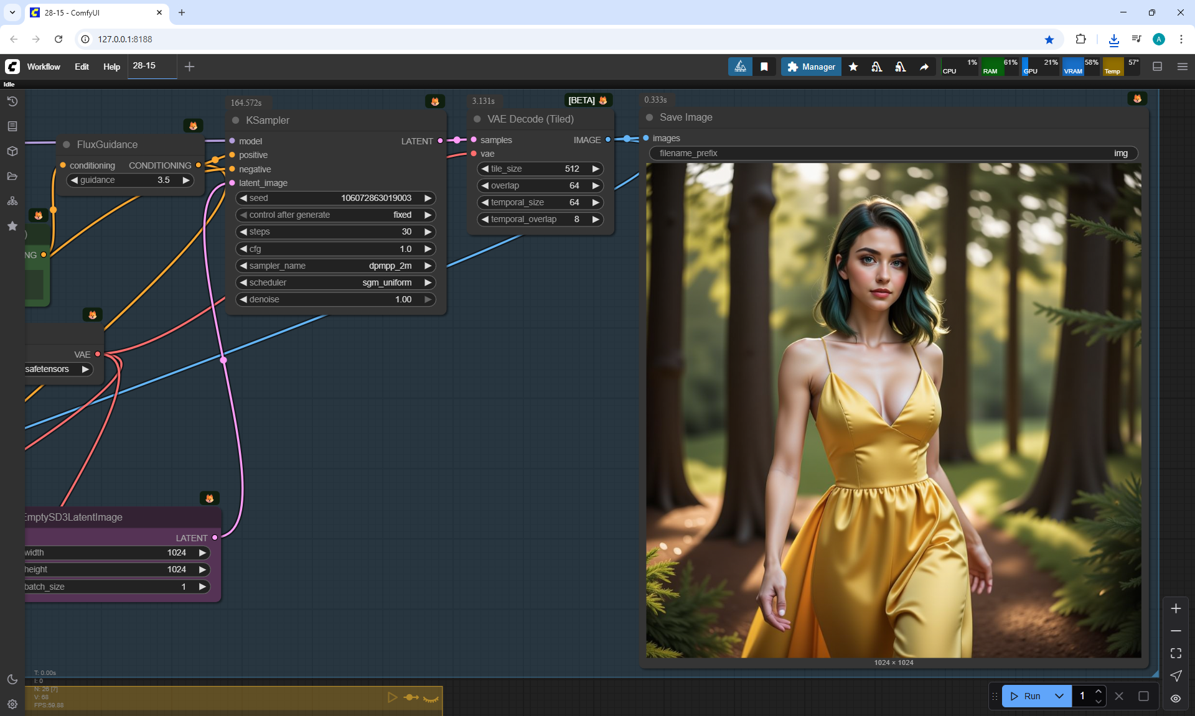Viewport: 1195px width, 716px height.
Task: Click the fit view icon
Action: pos(1176,653)
